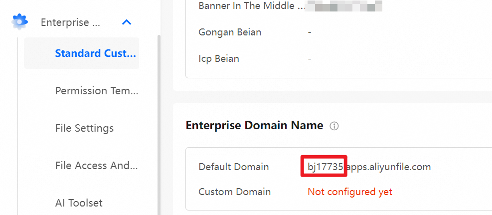Click the Banner In The Middle label
The height and width of the screenshot is (215, 492).
coord(251,6)
